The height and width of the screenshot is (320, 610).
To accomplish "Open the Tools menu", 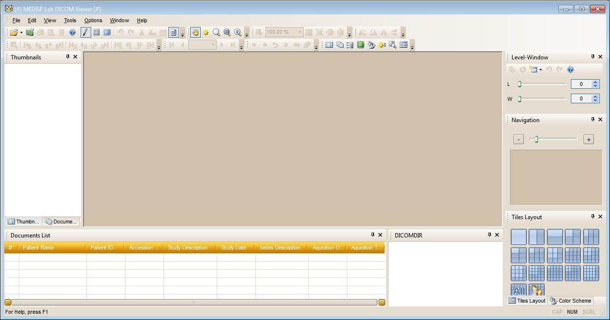I will [x=70, y=20].
